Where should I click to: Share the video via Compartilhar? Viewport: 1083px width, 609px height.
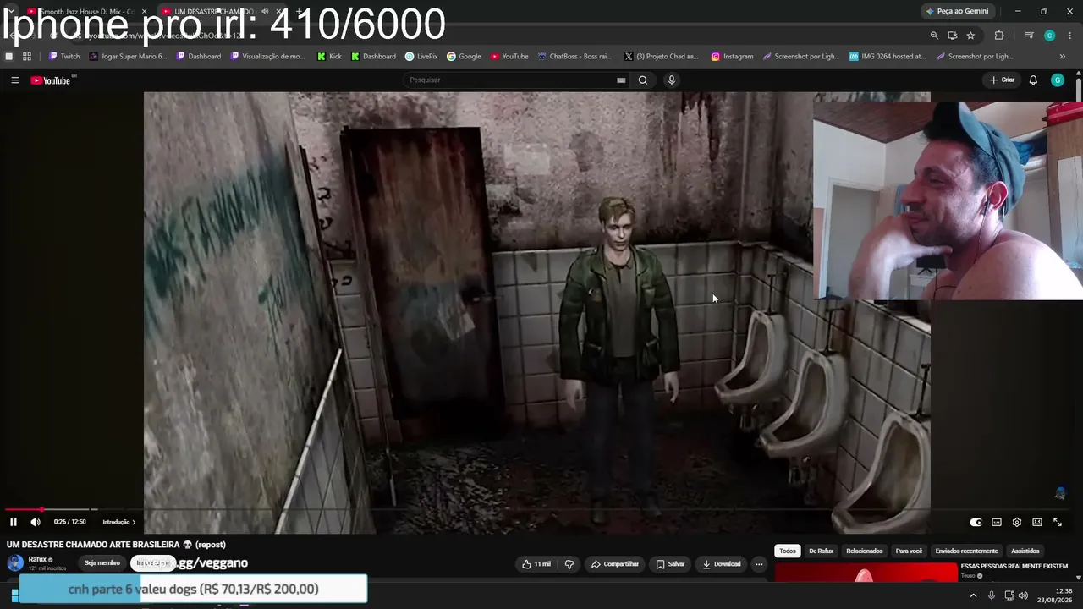pos(615,564)
